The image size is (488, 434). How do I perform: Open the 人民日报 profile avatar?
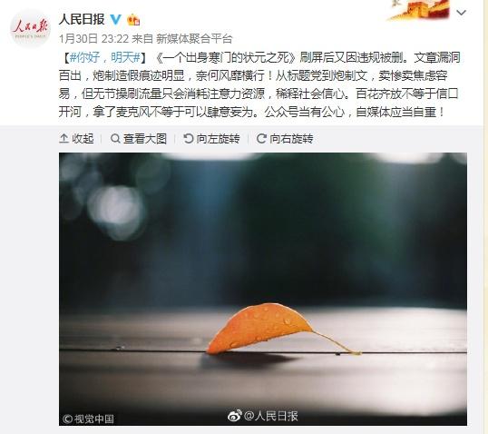pos(30,28)
